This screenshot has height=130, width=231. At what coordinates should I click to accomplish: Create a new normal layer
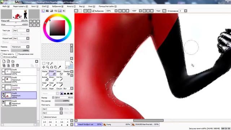[x=4, y=61]
